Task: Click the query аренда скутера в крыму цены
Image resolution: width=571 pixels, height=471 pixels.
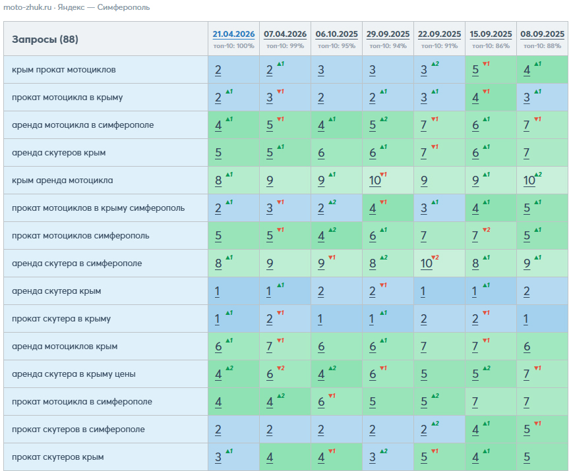Action: (x=74, y=374)
